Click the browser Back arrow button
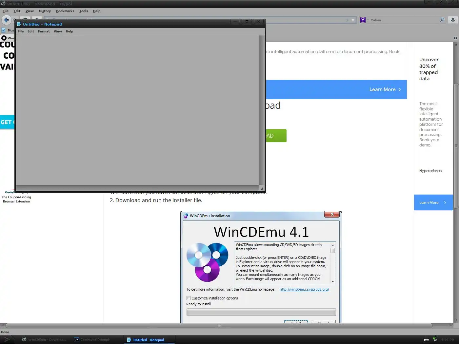Viewport: 459px width, 344px height. pyautogui.click(x=6, y=20)
